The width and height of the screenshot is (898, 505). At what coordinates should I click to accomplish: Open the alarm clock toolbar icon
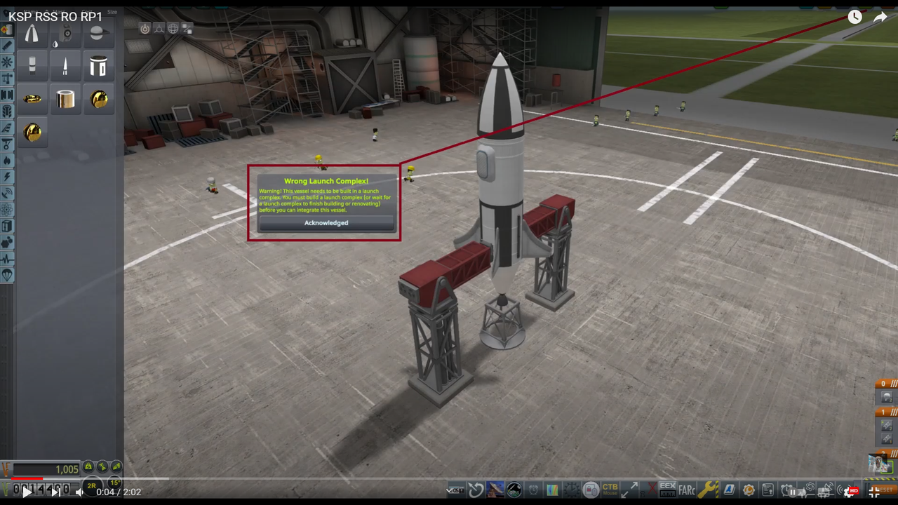click(534, 490)
